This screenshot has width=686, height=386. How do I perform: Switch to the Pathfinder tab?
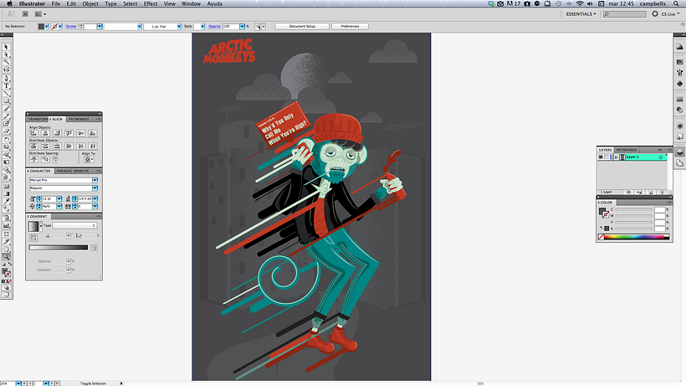pyautogui.click(x=78, y=119)
